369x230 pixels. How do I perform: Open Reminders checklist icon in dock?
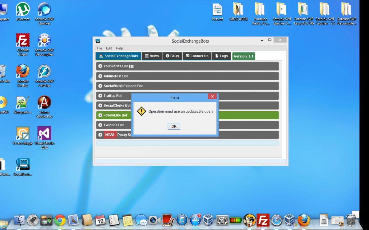114,220
